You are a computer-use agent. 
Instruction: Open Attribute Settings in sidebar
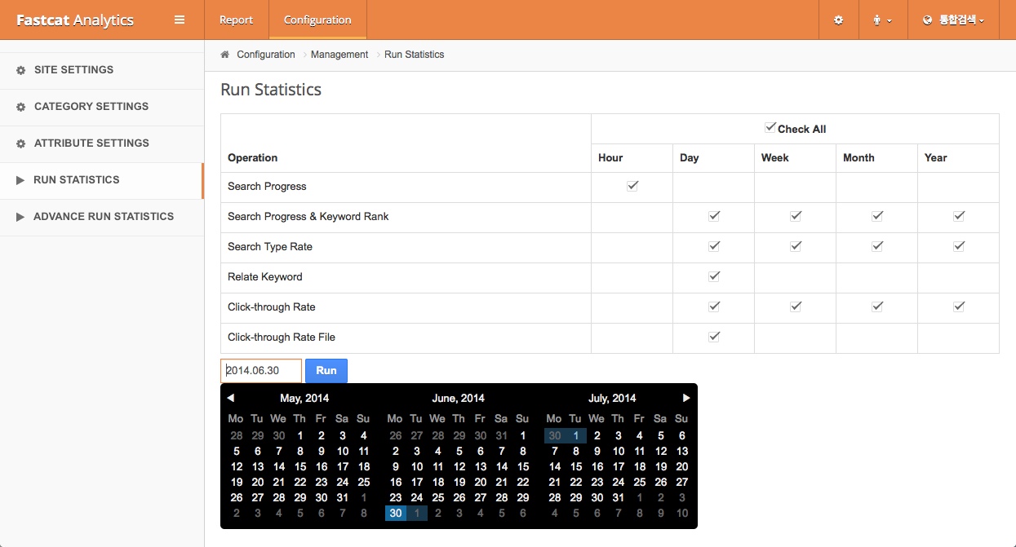(x=101, y=143)
